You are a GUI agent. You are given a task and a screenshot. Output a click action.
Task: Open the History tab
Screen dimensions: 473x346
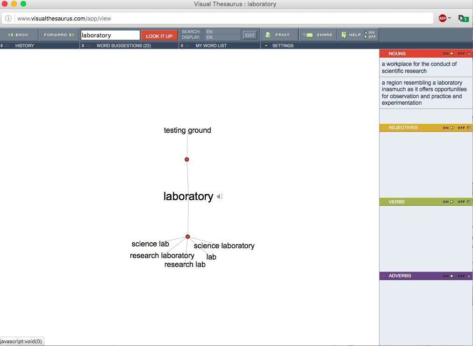[24, 46]
